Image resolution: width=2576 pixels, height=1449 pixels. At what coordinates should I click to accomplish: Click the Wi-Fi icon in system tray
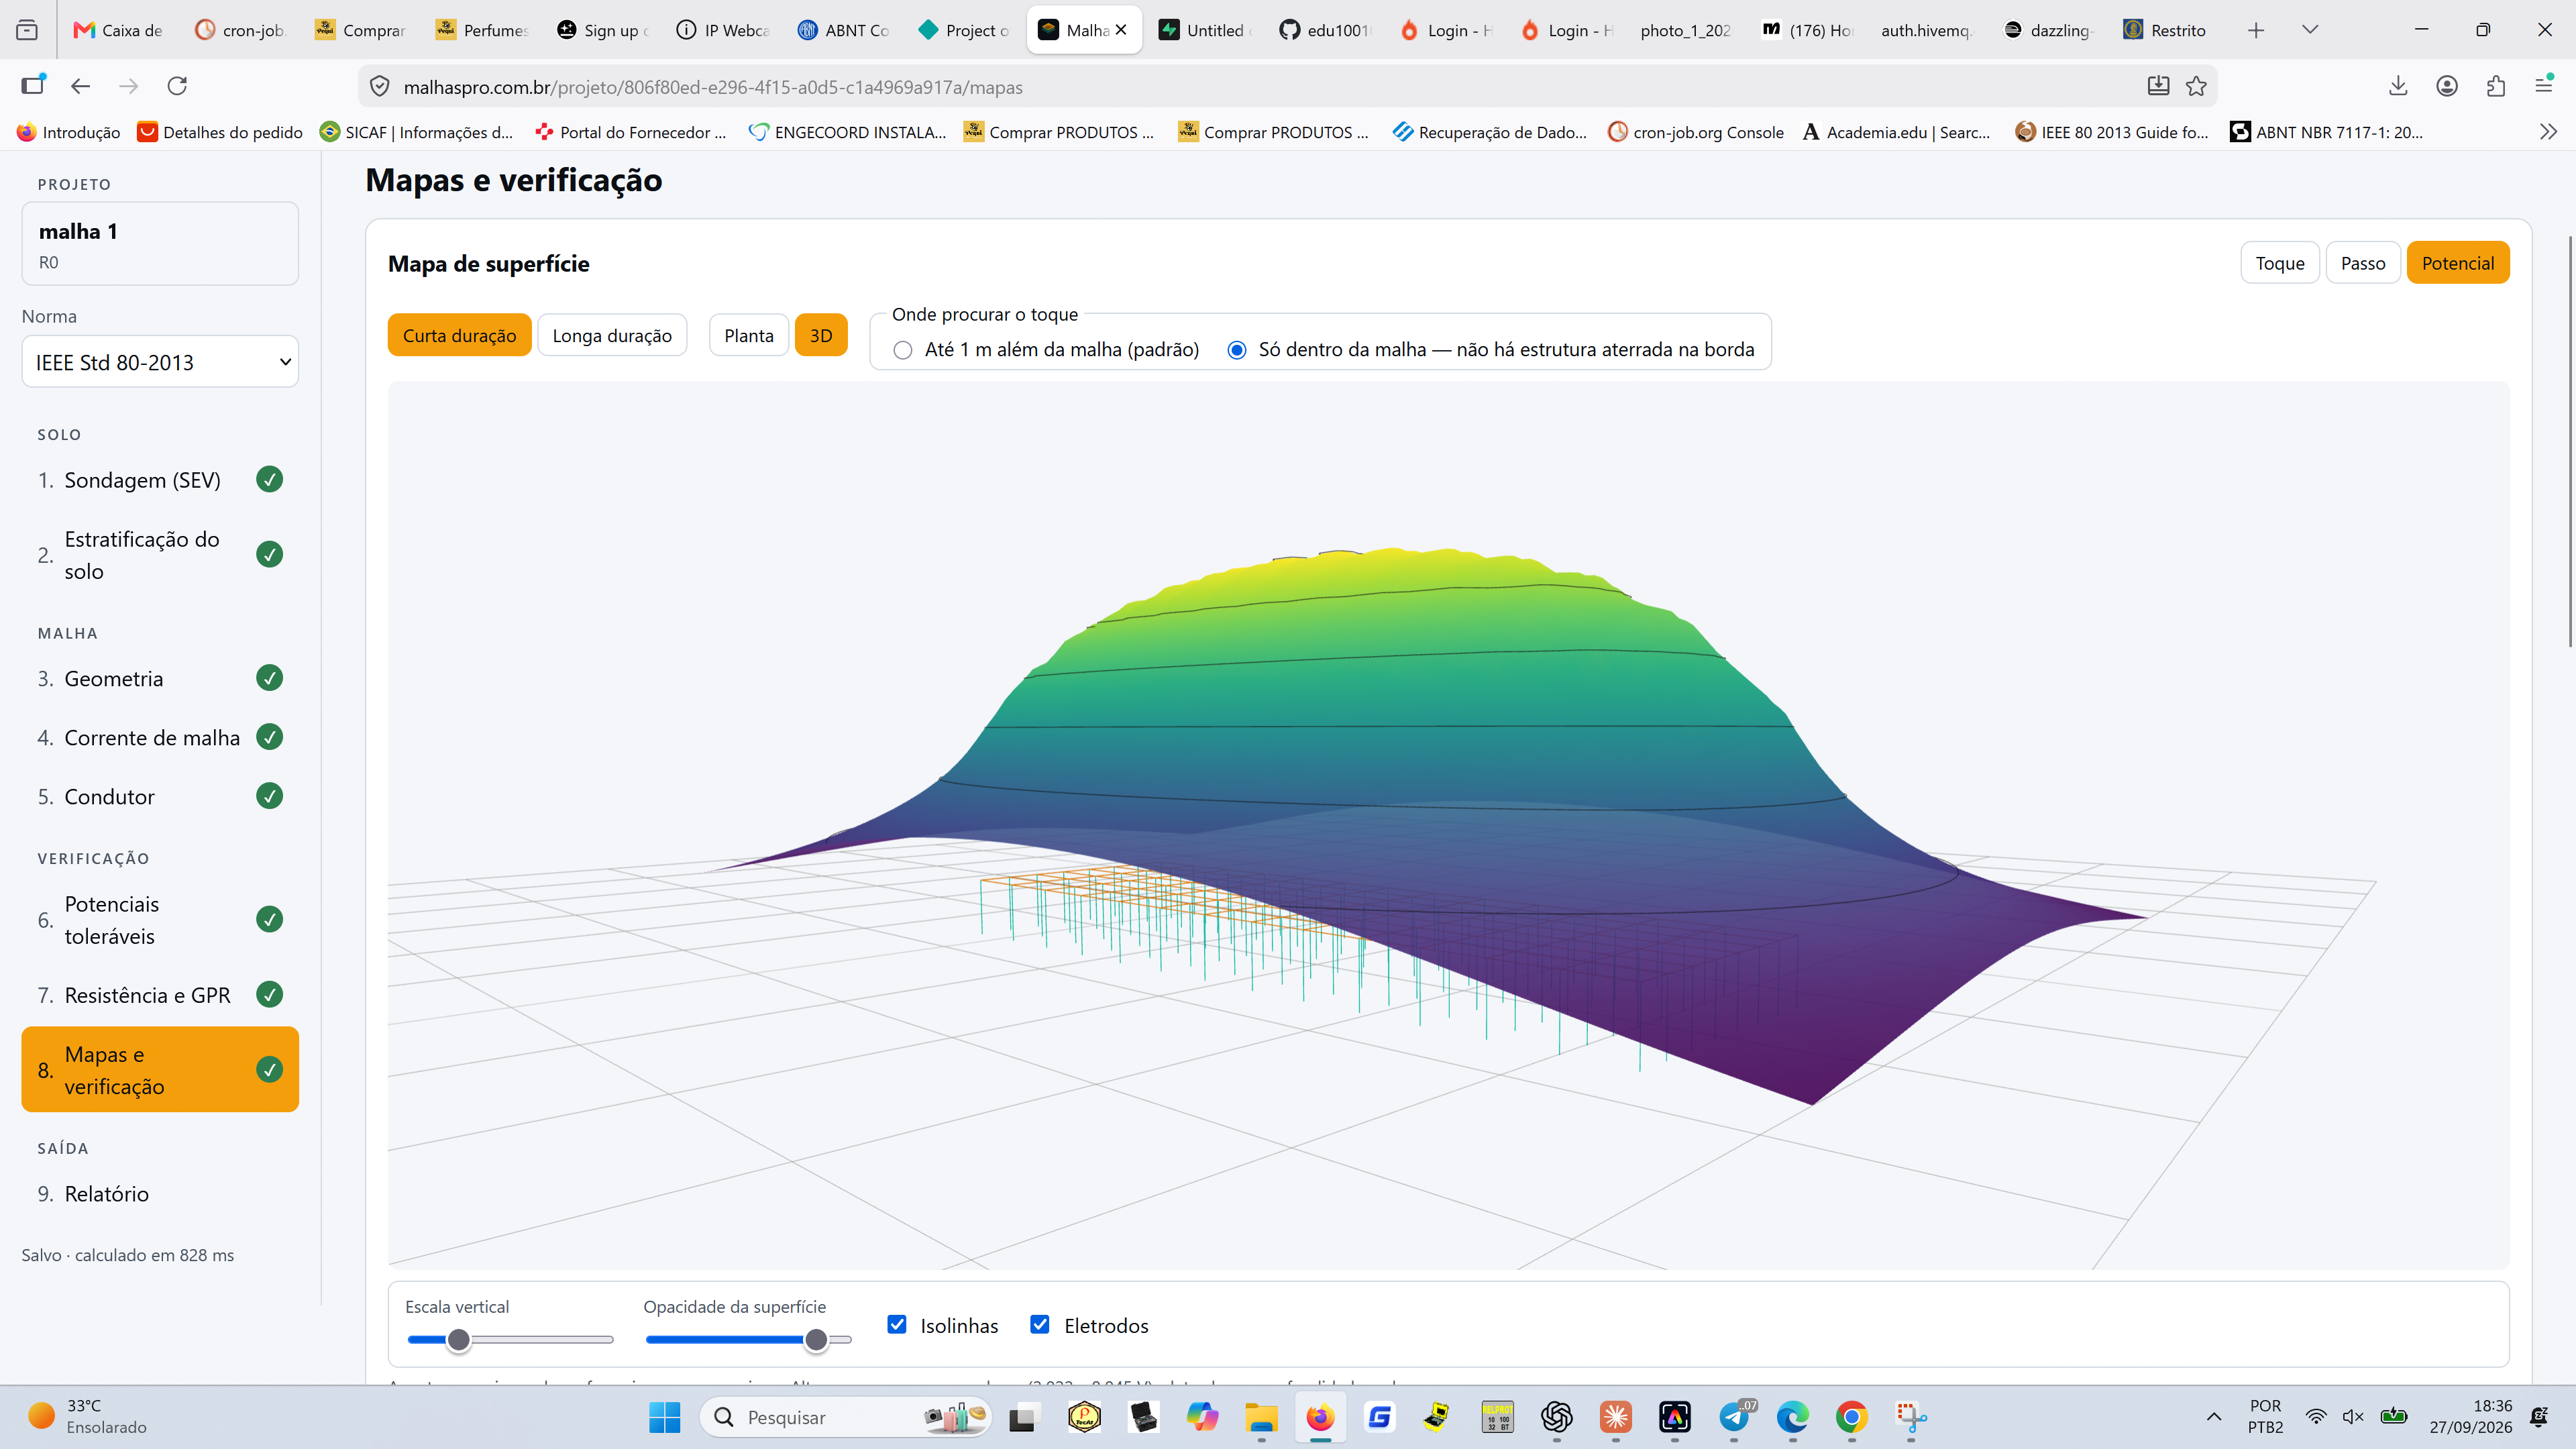click(x=2316, y=1417)
